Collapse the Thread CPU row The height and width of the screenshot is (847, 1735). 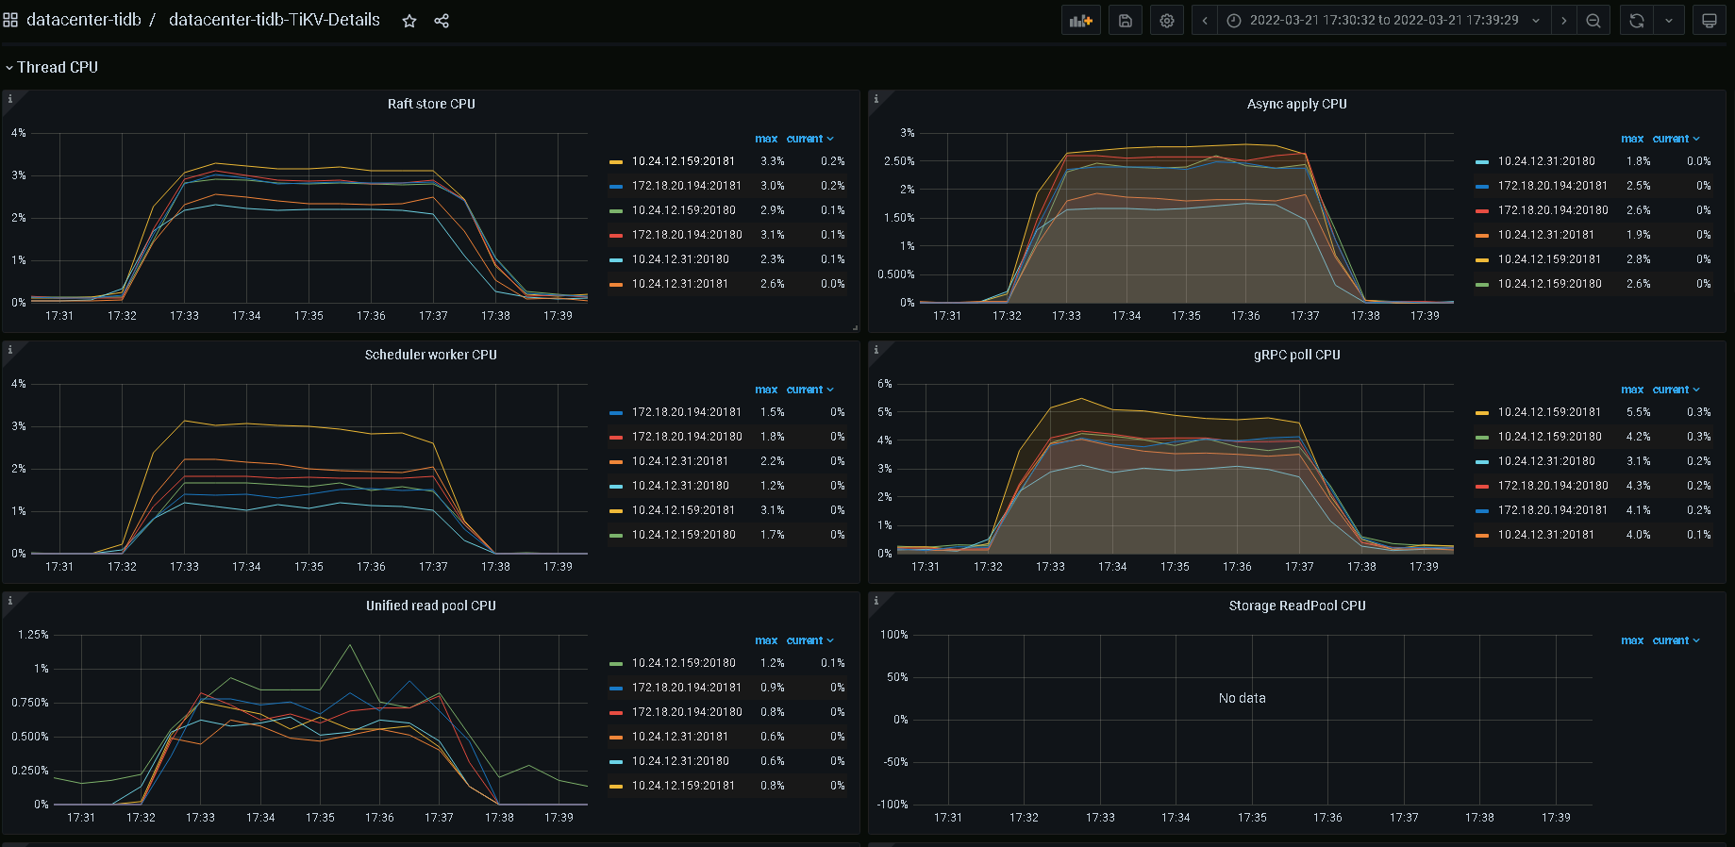pyautogui.click(x=57, y=67)
